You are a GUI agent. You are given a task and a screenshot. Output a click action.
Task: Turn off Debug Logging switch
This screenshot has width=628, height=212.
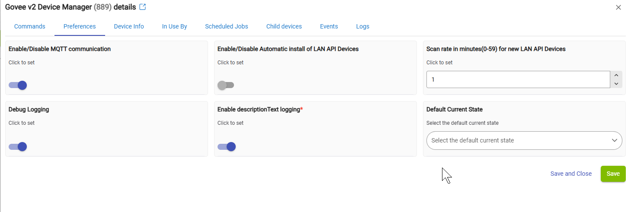coord(18,147)
